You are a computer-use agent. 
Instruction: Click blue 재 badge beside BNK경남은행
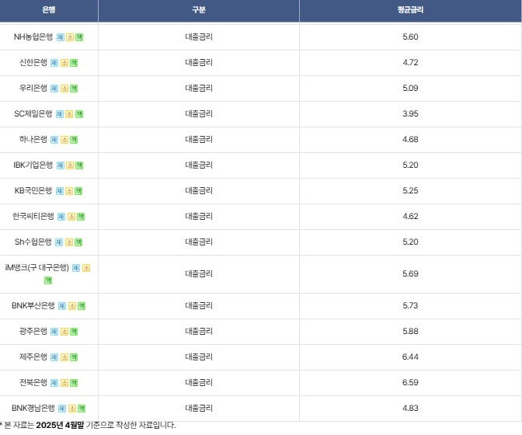pos(62,409)
